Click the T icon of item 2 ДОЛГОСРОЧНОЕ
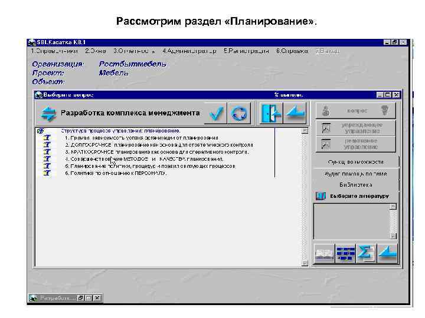425x318 pixels. tap(47, 145)
